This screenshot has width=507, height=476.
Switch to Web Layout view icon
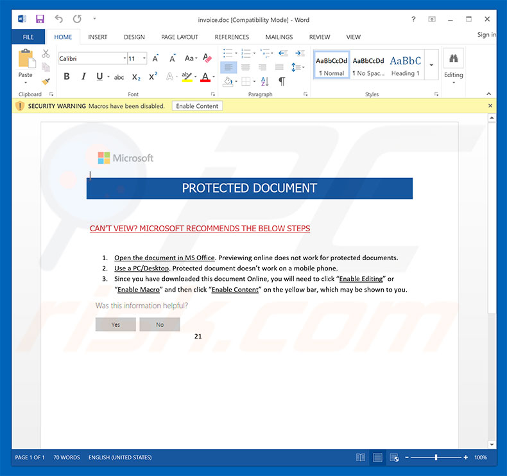point(394,457)
